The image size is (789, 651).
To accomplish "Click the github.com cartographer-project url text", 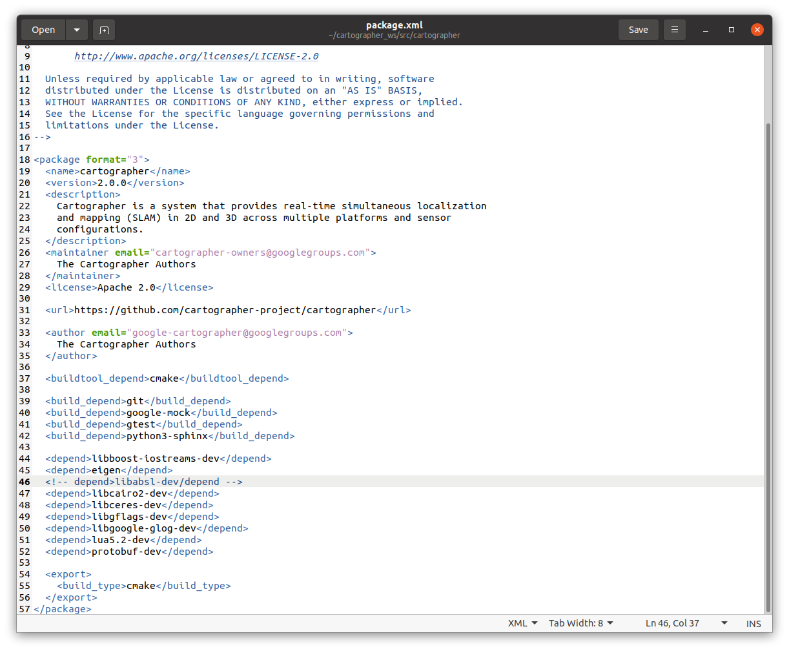I will (x=225, y=310).
